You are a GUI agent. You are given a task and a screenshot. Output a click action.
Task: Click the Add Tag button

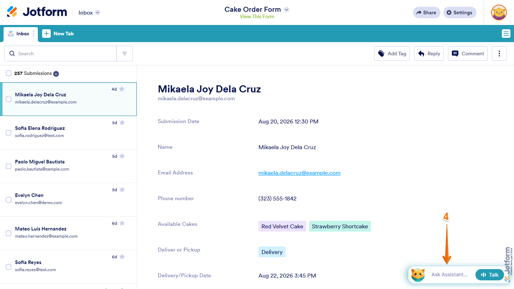392,54
